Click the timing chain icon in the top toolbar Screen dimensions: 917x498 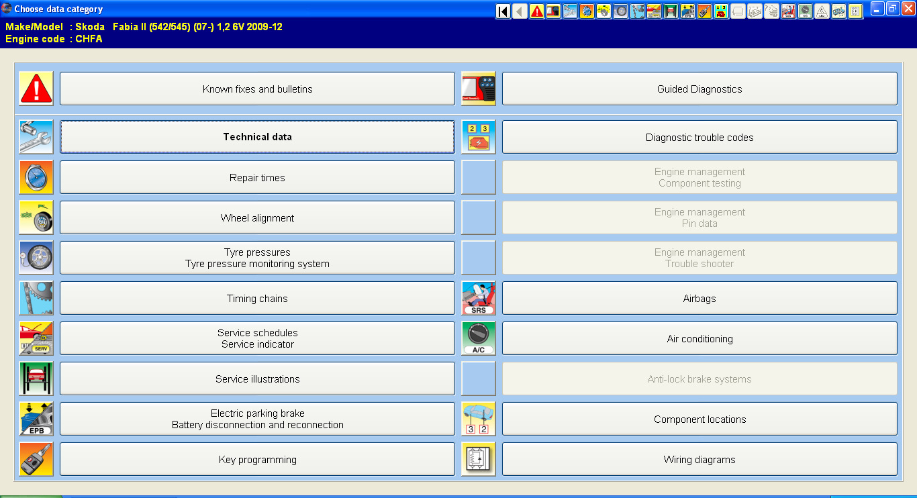[x=637, y=11]
